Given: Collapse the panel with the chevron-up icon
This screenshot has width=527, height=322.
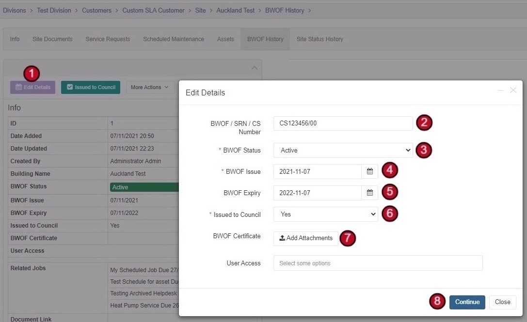Looking at the screenshot, I should coord(255,68).
